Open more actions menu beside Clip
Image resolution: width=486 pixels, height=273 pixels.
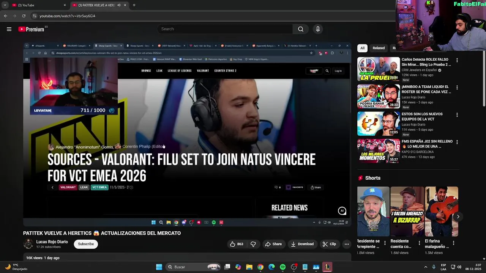347,244
